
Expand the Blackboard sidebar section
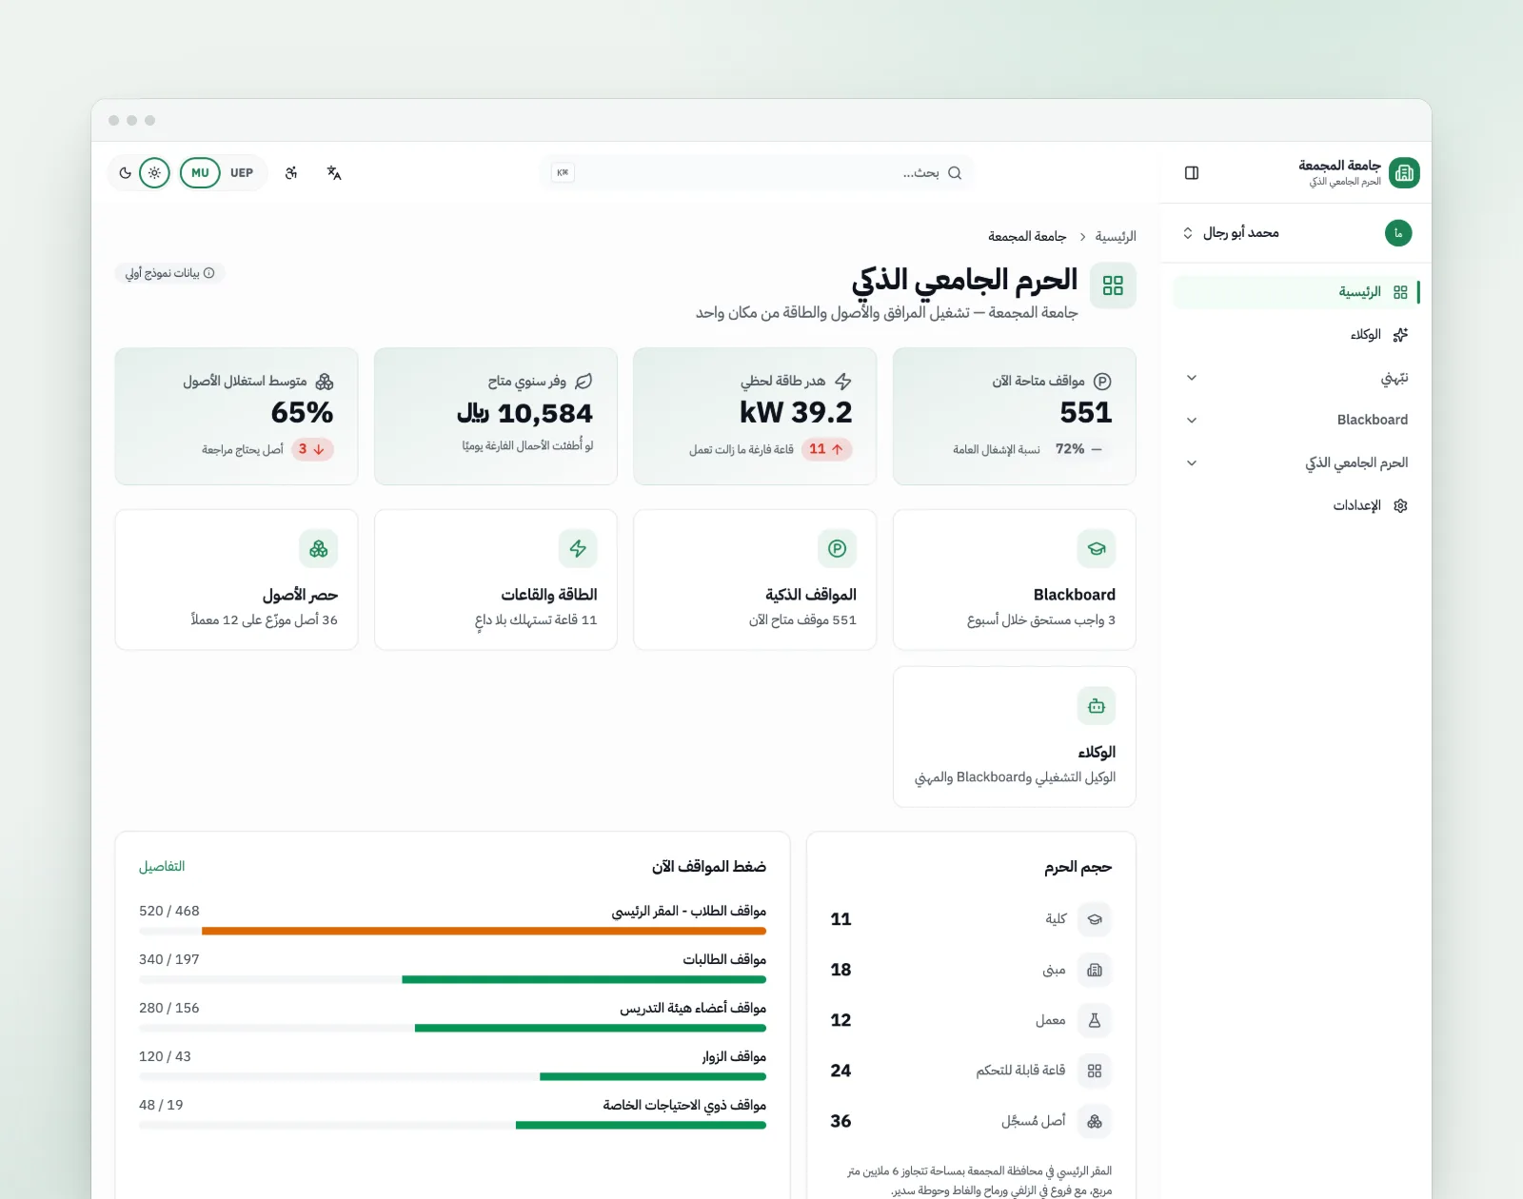(1296, 420)
